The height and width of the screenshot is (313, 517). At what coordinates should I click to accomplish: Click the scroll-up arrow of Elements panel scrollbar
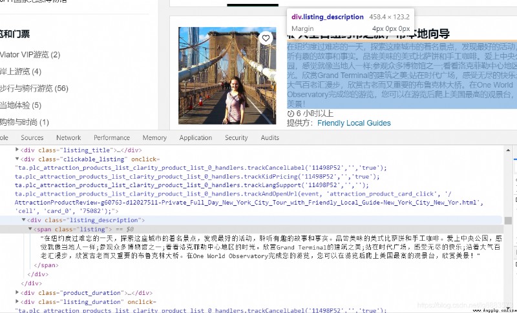pyautogui.click(x=508, y=150)
